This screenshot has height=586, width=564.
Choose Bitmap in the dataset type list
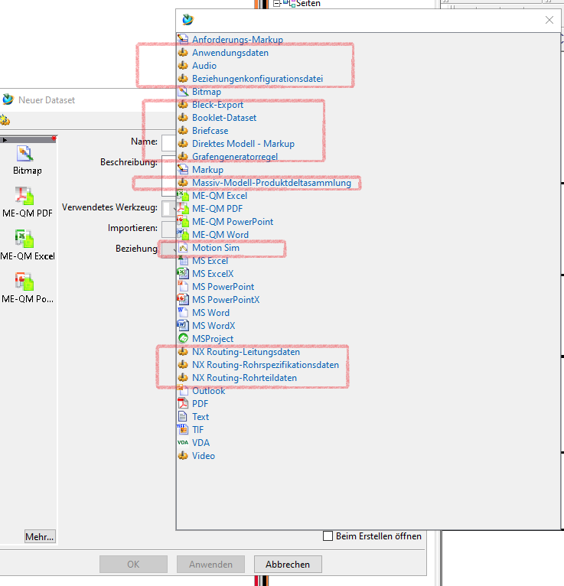[207, 92]
